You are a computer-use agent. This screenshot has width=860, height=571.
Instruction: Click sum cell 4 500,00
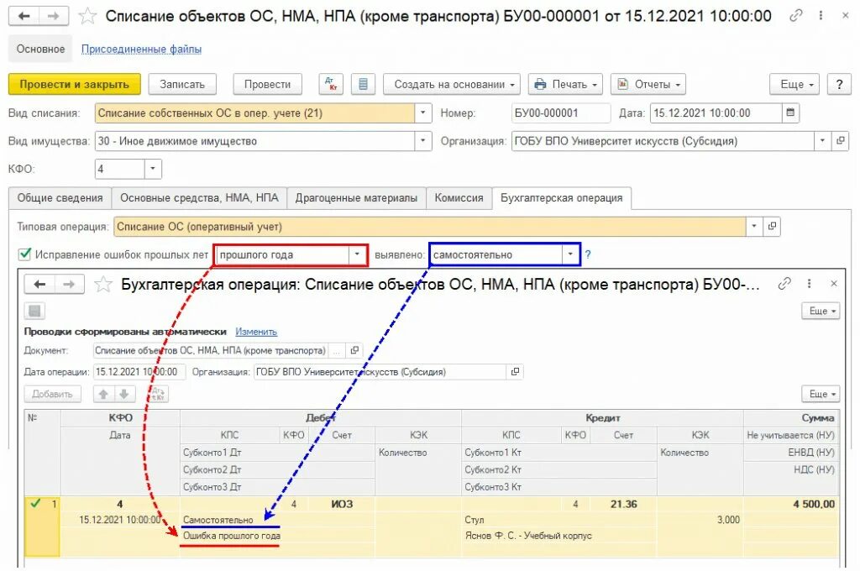[x=791, y=504]
